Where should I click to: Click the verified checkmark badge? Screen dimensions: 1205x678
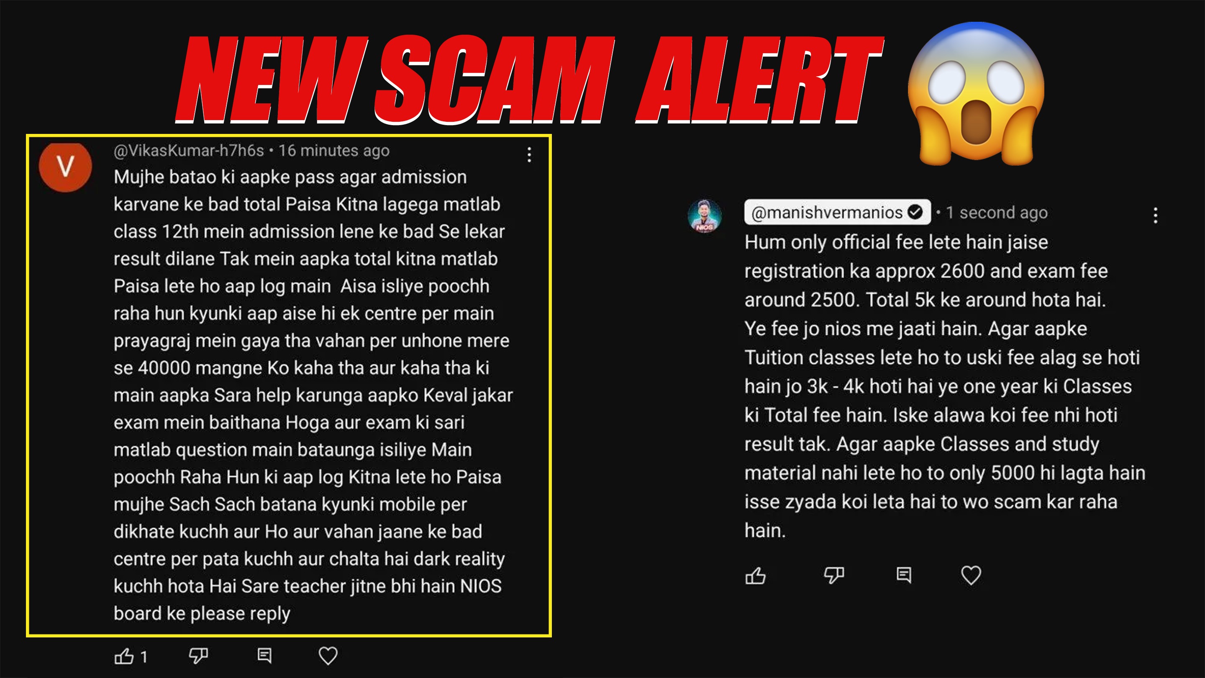coord(915,213)
